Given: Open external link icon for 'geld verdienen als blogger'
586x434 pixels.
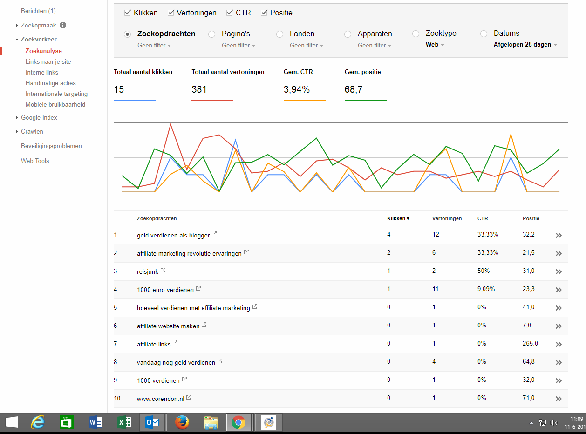Looking at the screenshot, I should 214,234.
